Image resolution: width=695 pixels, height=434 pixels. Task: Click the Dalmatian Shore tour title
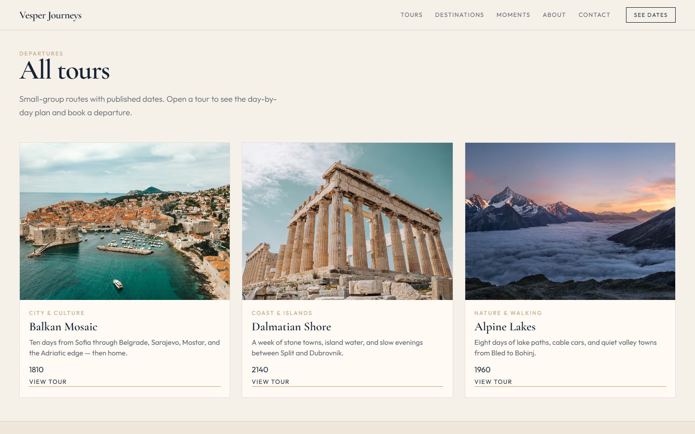(292, 326)
